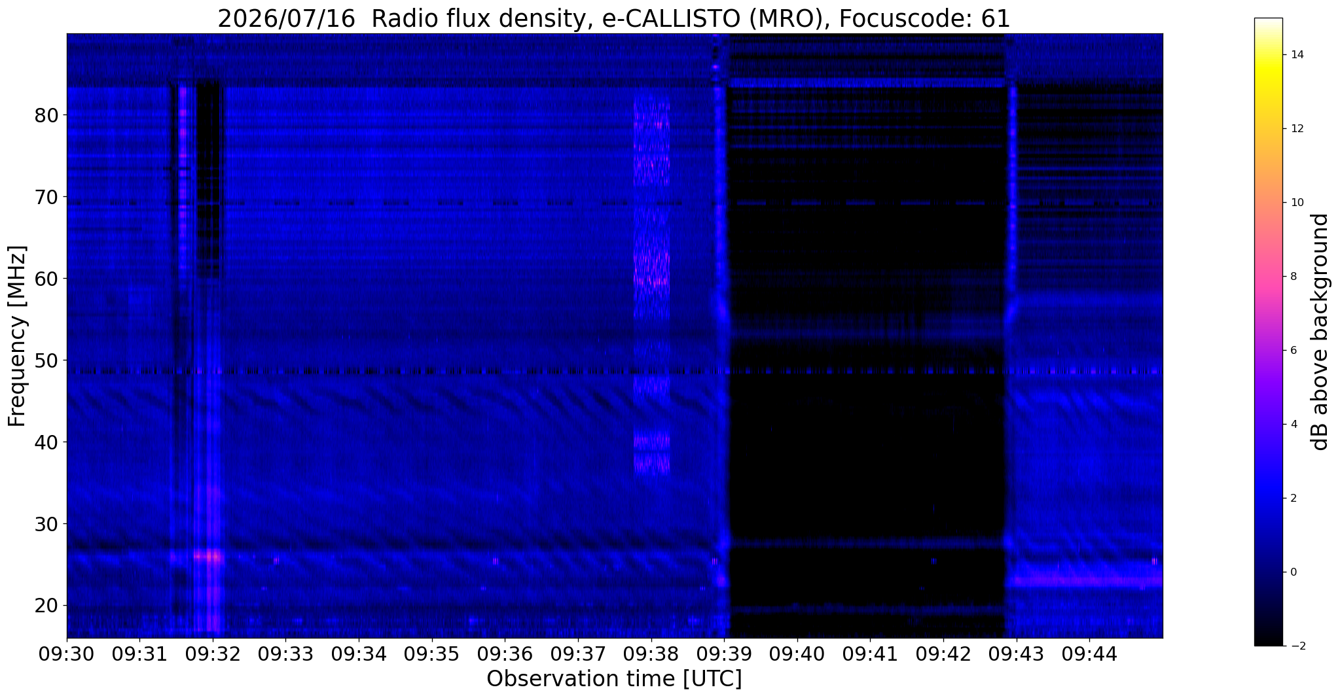This screenshot has height=698, width=1340.
Task: Click the 20 MHz frequency label
Action: click(46, 606)
